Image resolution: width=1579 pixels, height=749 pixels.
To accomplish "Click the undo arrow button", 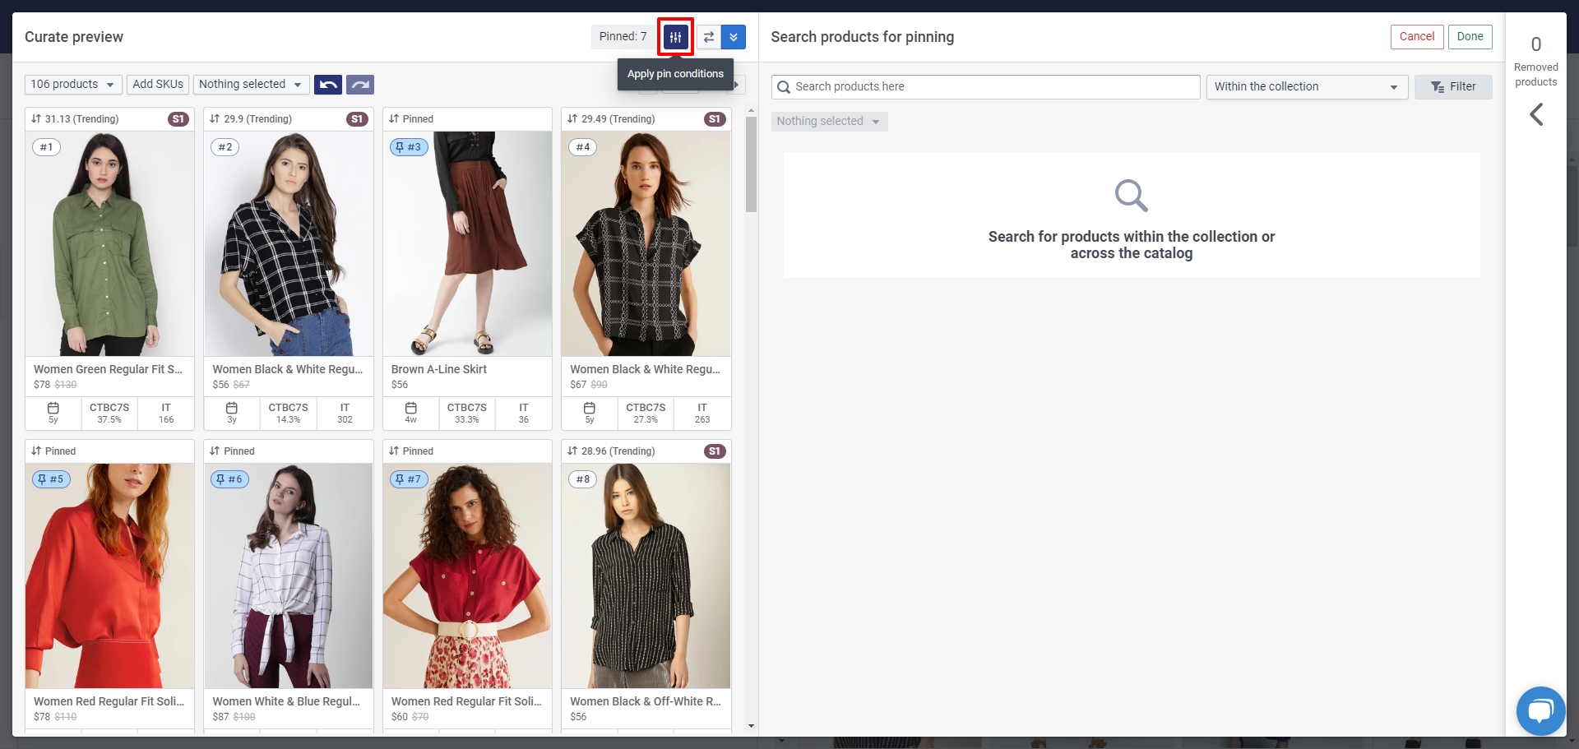I will 328,85.
